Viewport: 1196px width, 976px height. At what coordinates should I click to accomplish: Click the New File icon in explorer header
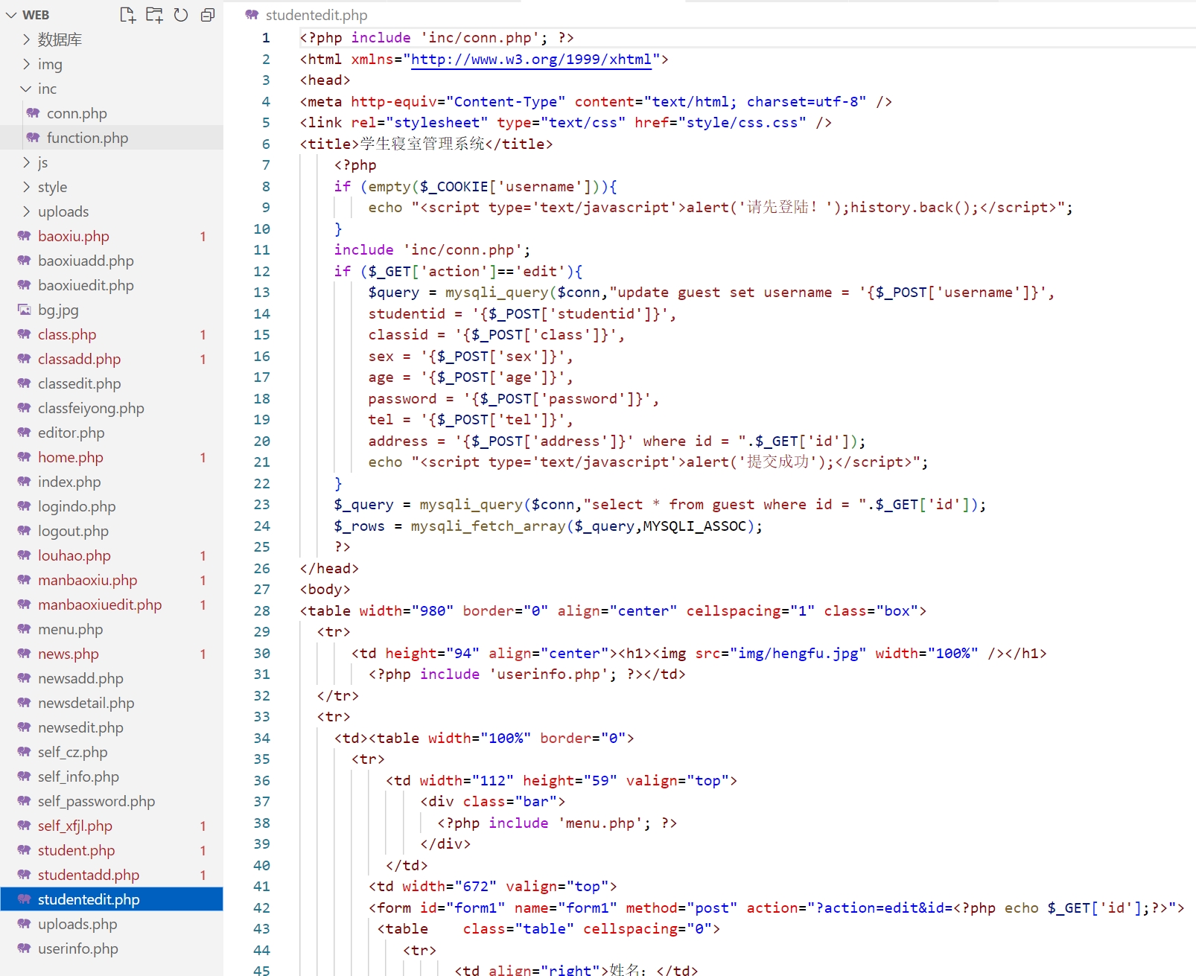pyautogui.click(x=128, y=15)
